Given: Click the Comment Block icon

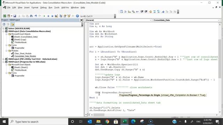Looking at the screenshot, I should tap(154, 11).
